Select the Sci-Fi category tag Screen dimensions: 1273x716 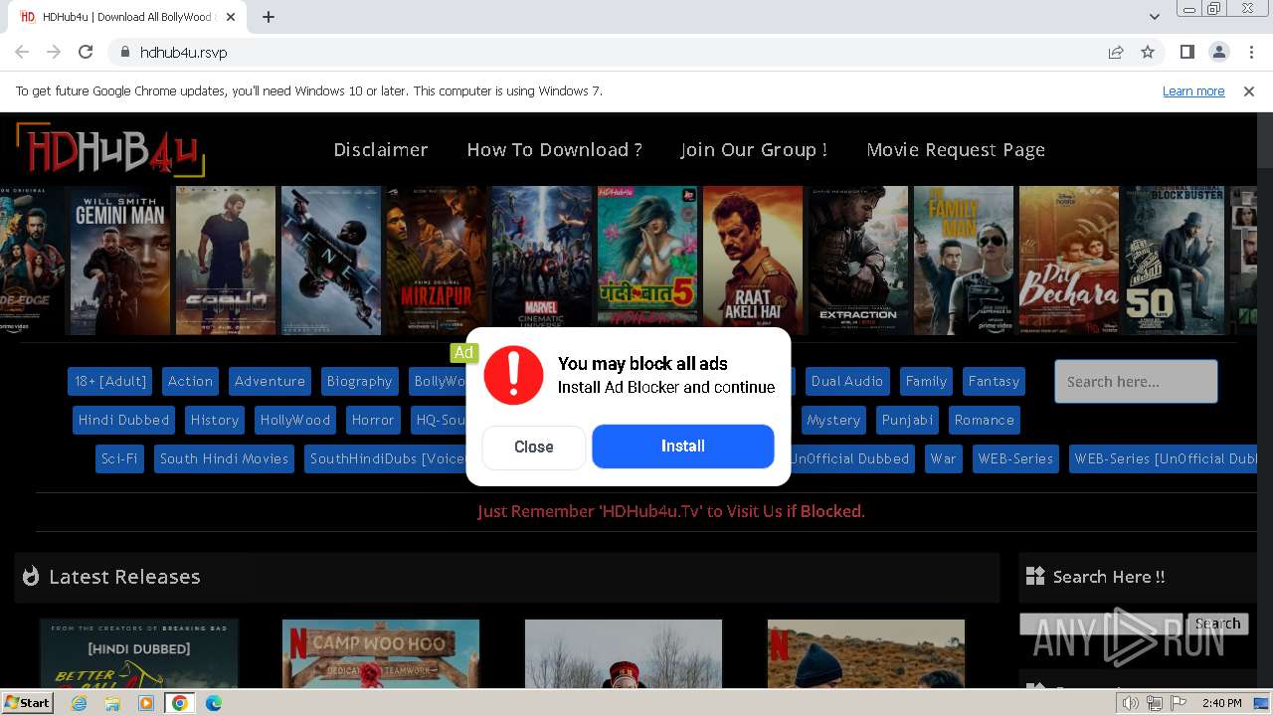click(119, 458)
